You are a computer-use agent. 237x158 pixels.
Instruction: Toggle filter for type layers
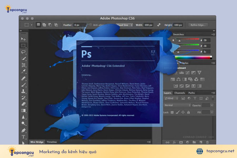195,98
